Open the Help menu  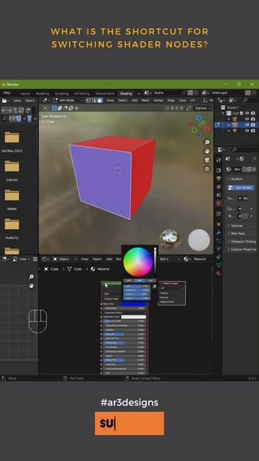coord(7,93)
